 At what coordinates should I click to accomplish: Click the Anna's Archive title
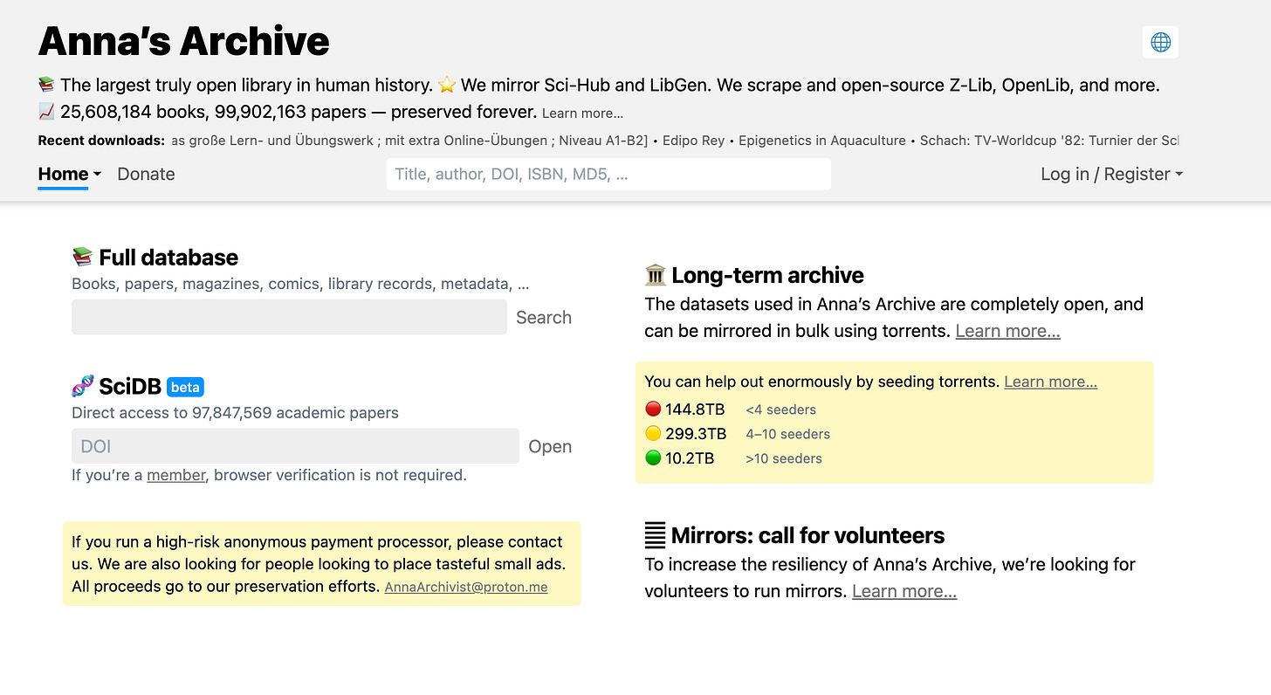pos(184,41)
